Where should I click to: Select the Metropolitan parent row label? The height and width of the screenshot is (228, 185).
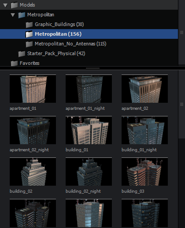pyautogui.click(x=41, y=15)
